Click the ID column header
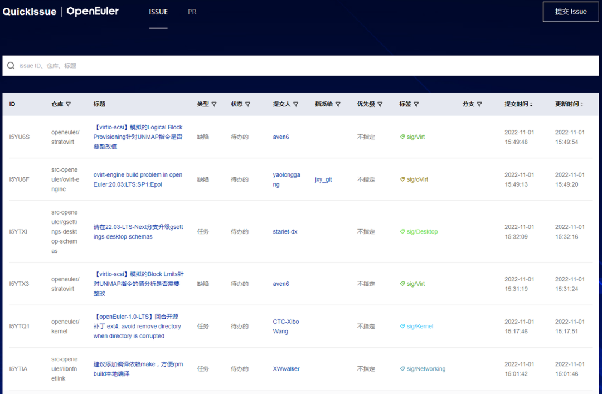The height and width of the screenshot is (394, 602). pos(12,104)
